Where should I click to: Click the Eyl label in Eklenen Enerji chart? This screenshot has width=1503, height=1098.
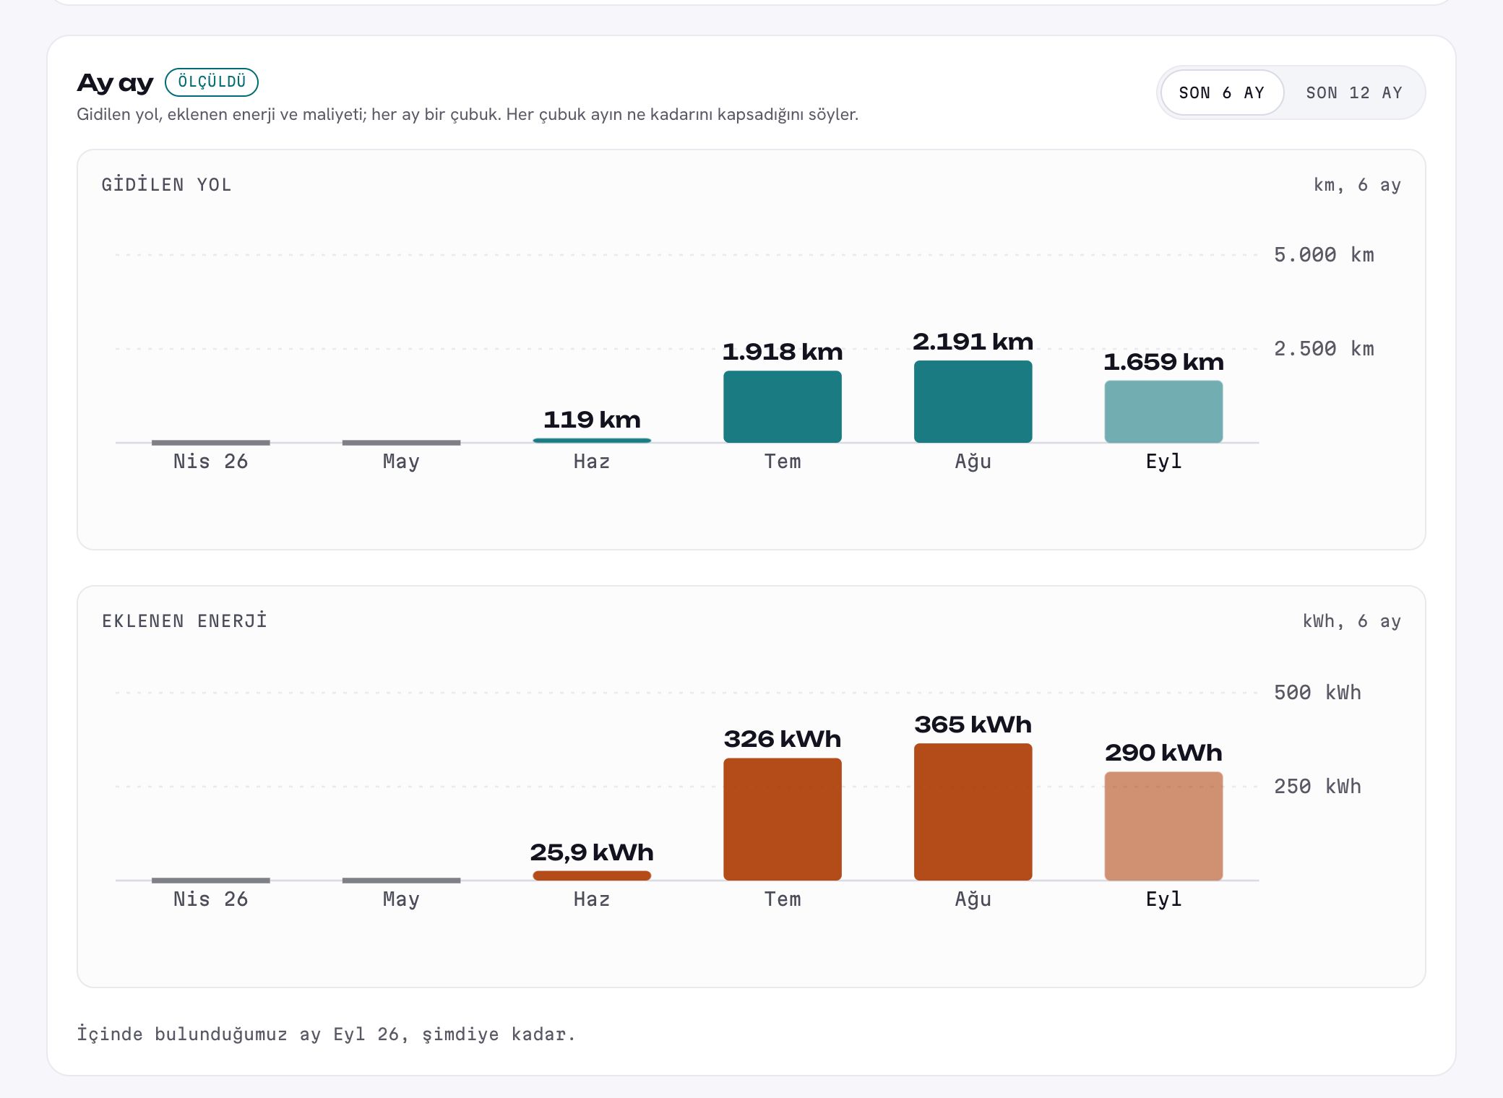pos(1163,899)
